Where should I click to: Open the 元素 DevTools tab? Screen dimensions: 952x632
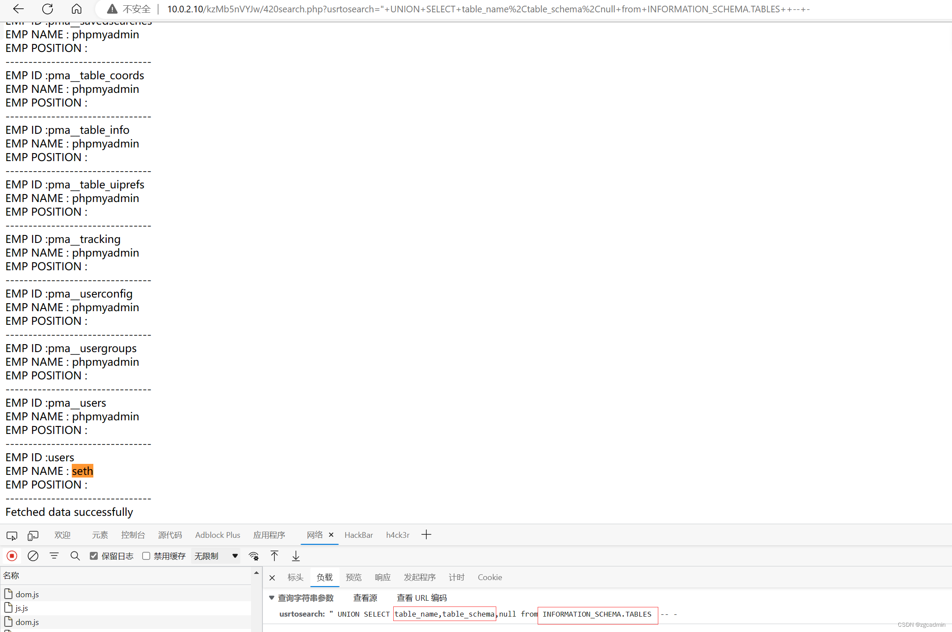click(x=100, y=535)
